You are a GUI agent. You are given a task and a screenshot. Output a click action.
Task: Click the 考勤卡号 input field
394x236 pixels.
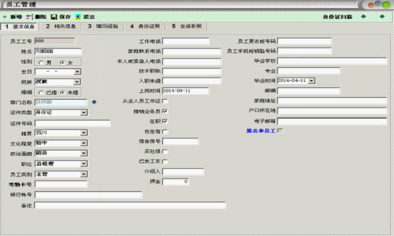(61, 184)
